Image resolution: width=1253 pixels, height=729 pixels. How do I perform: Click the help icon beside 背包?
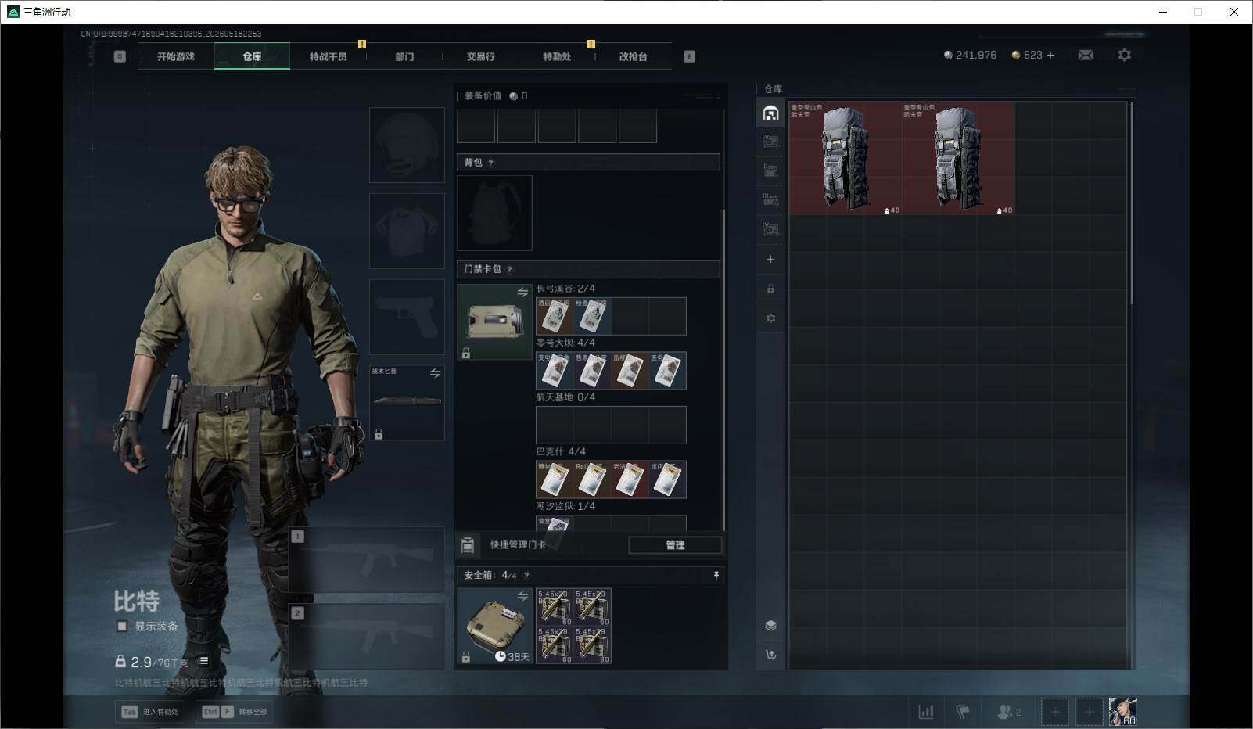click(490, 163)
